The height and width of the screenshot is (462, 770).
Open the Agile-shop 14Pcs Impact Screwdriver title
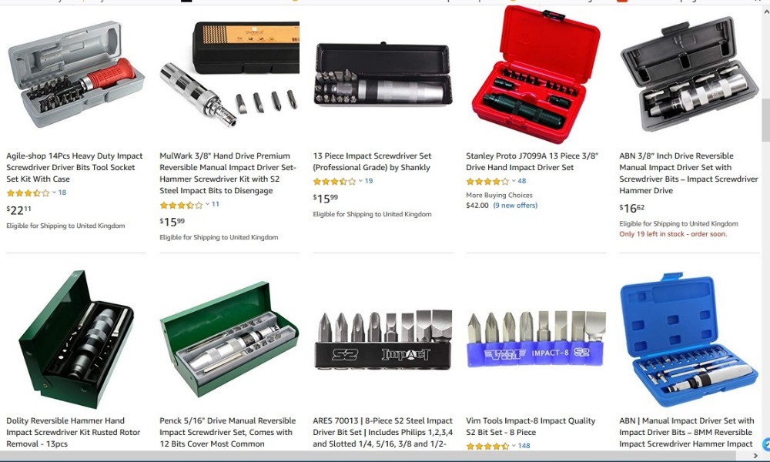[75, 167]
